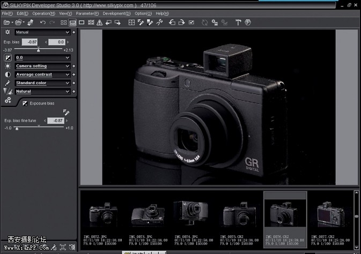The image size is (361, 254).
Task: Click the grid display icon in toolbar
Action: coord(132,23)
